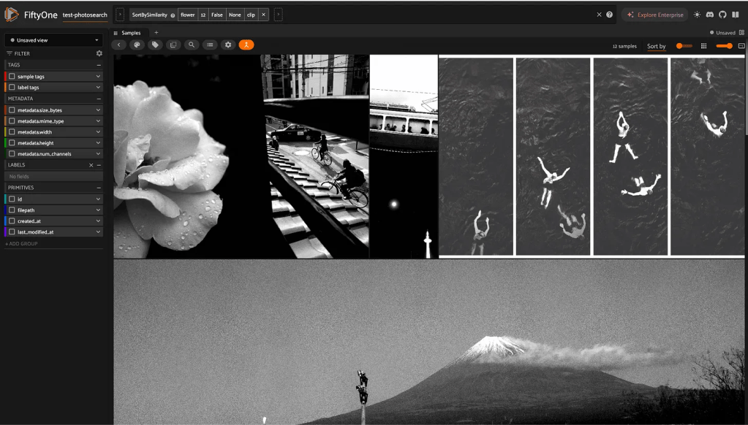Check metadata.size_bytes checkbox
Screen dimensions: 748x425
pos(12,110)
